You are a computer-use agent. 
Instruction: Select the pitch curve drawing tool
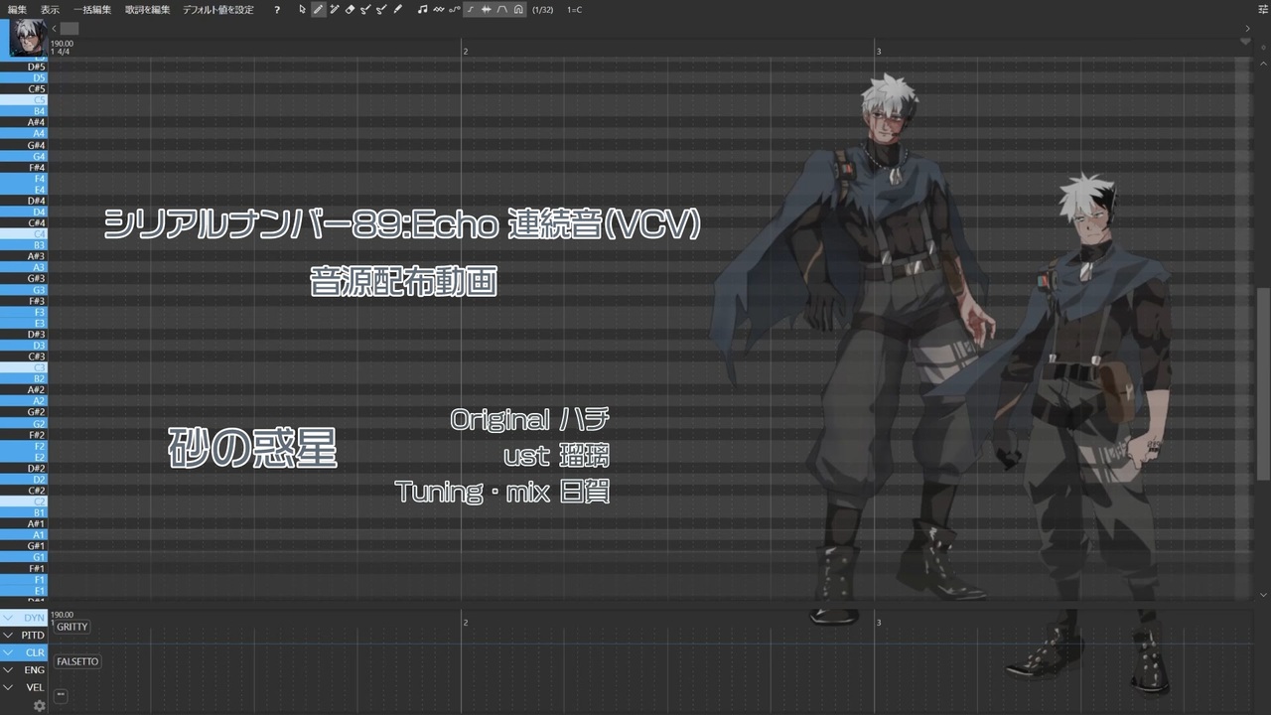click(x=366, y=9)
